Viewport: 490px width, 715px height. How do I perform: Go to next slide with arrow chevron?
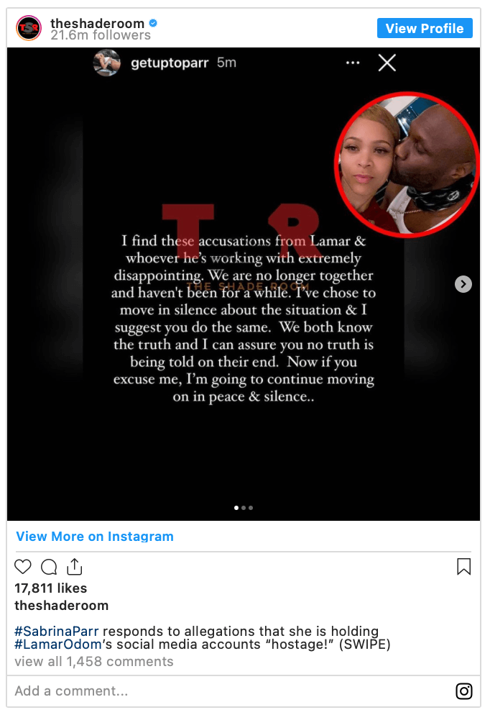click(463, 284)
